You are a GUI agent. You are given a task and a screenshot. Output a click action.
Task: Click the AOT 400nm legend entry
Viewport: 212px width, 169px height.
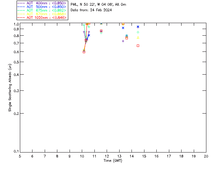click(x=42, y=3)
